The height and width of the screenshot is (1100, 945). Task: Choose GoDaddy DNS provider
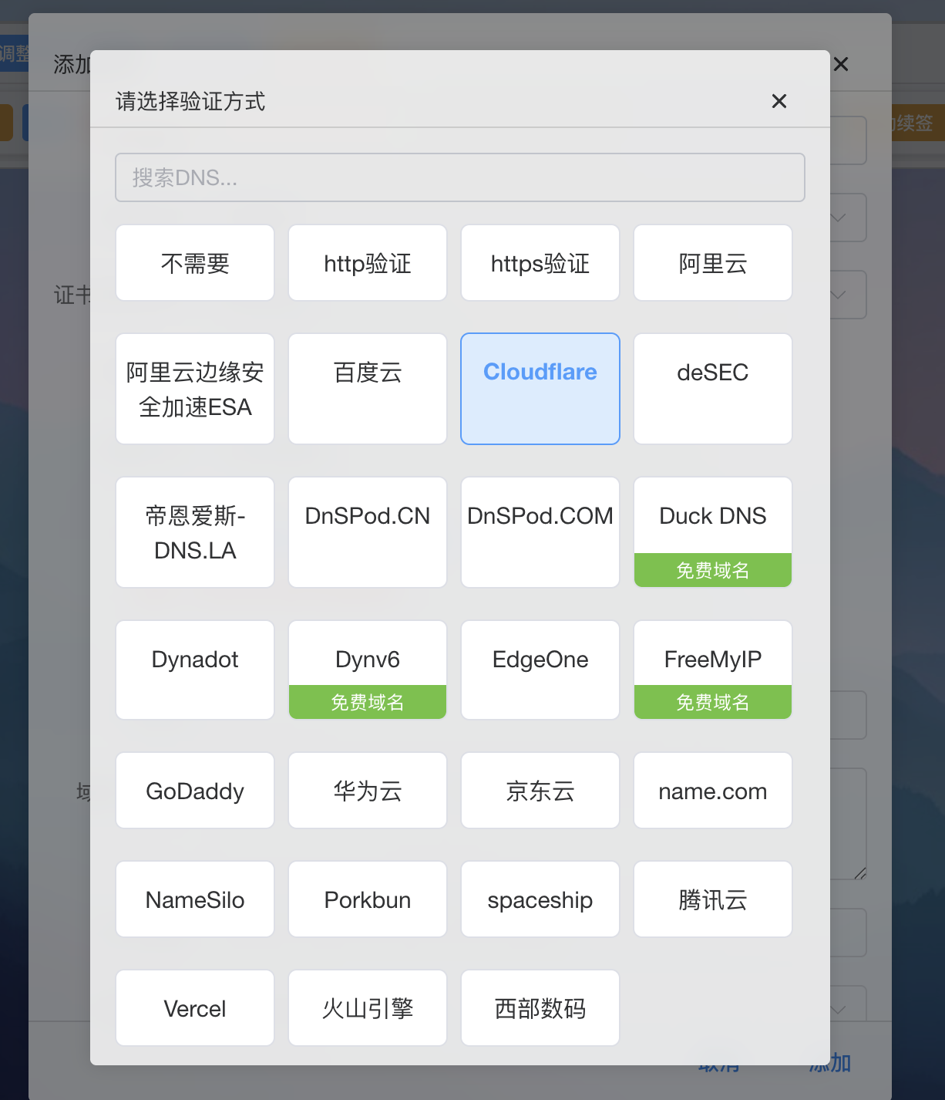tap(195, 791)
